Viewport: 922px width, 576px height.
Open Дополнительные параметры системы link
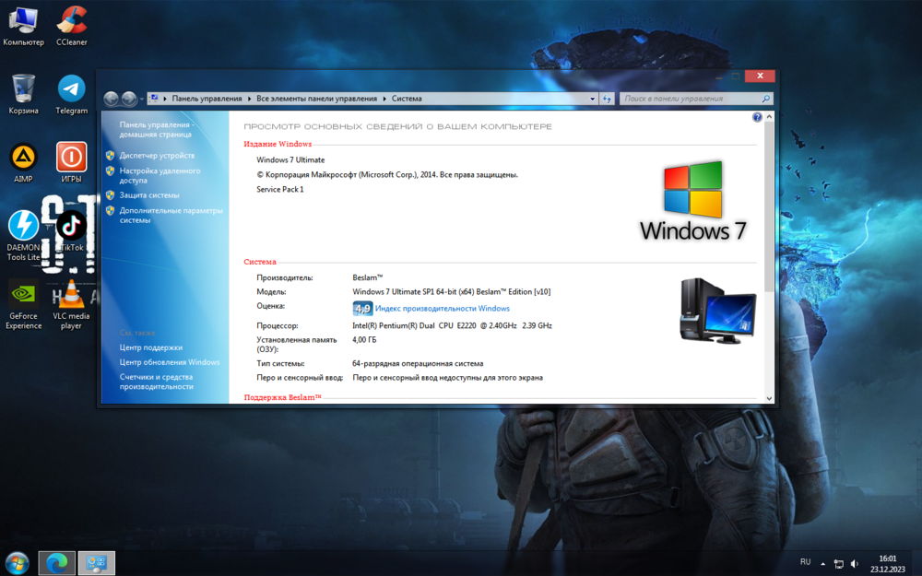[171, 215]
